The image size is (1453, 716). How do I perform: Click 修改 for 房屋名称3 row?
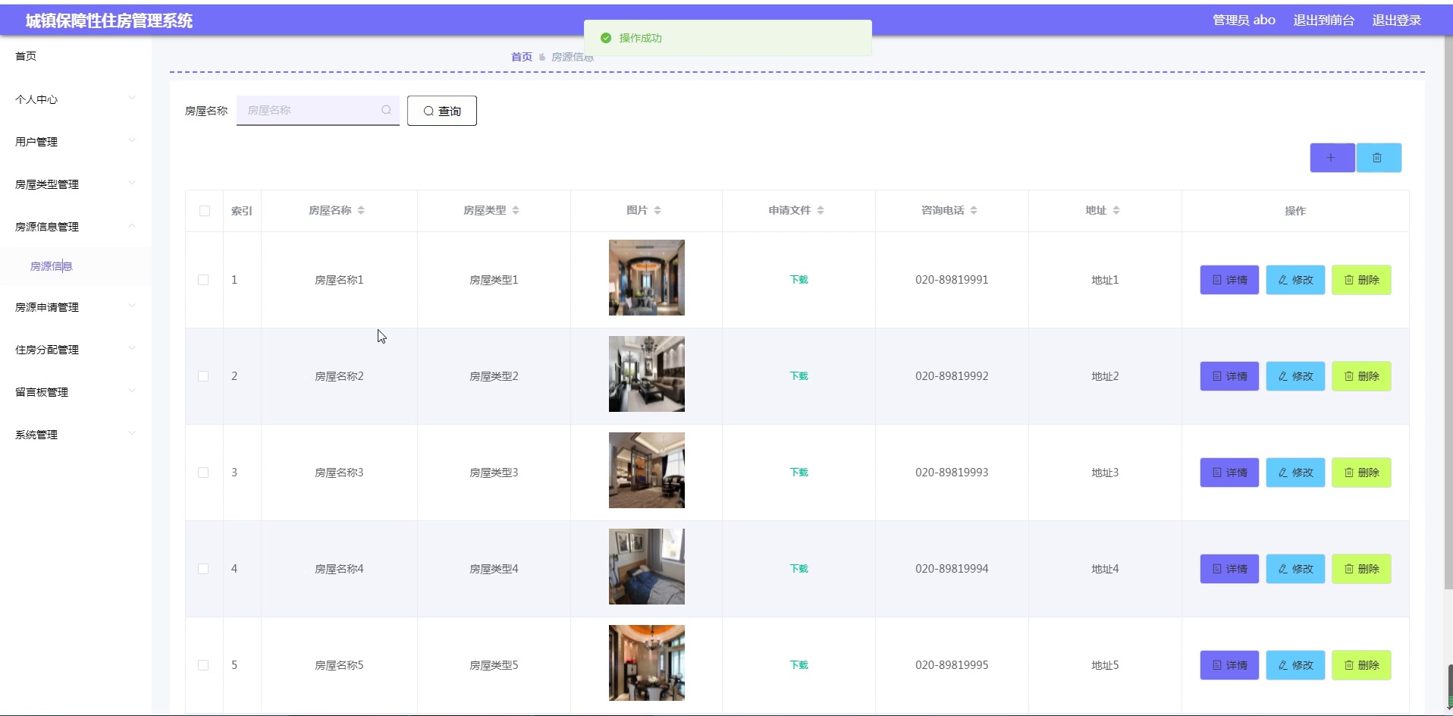(1295, 473)
